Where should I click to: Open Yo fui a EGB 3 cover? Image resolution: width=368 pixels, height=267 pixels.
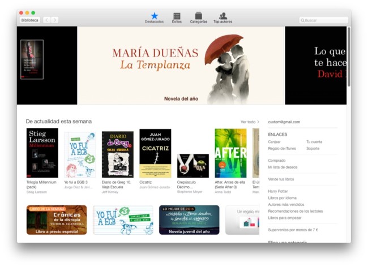(80, 155)
